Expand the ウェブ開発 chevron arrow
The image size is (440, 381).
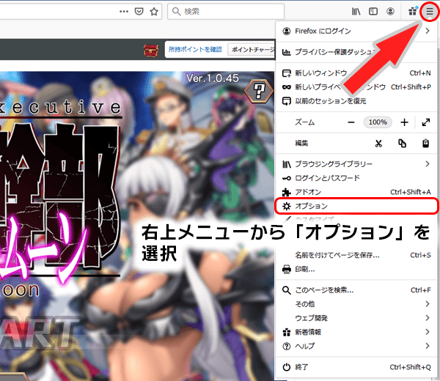point(428,318)
